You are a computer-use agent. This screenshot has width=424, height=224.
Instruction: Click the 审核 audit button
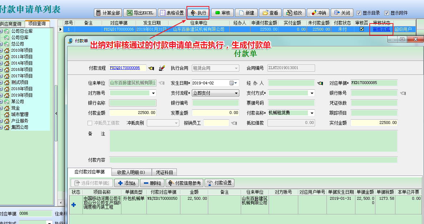(222, 13)
